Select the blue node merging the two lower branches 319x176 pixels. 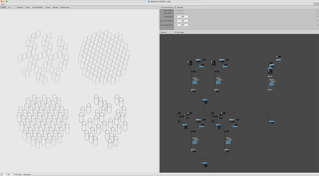point(205,163)
